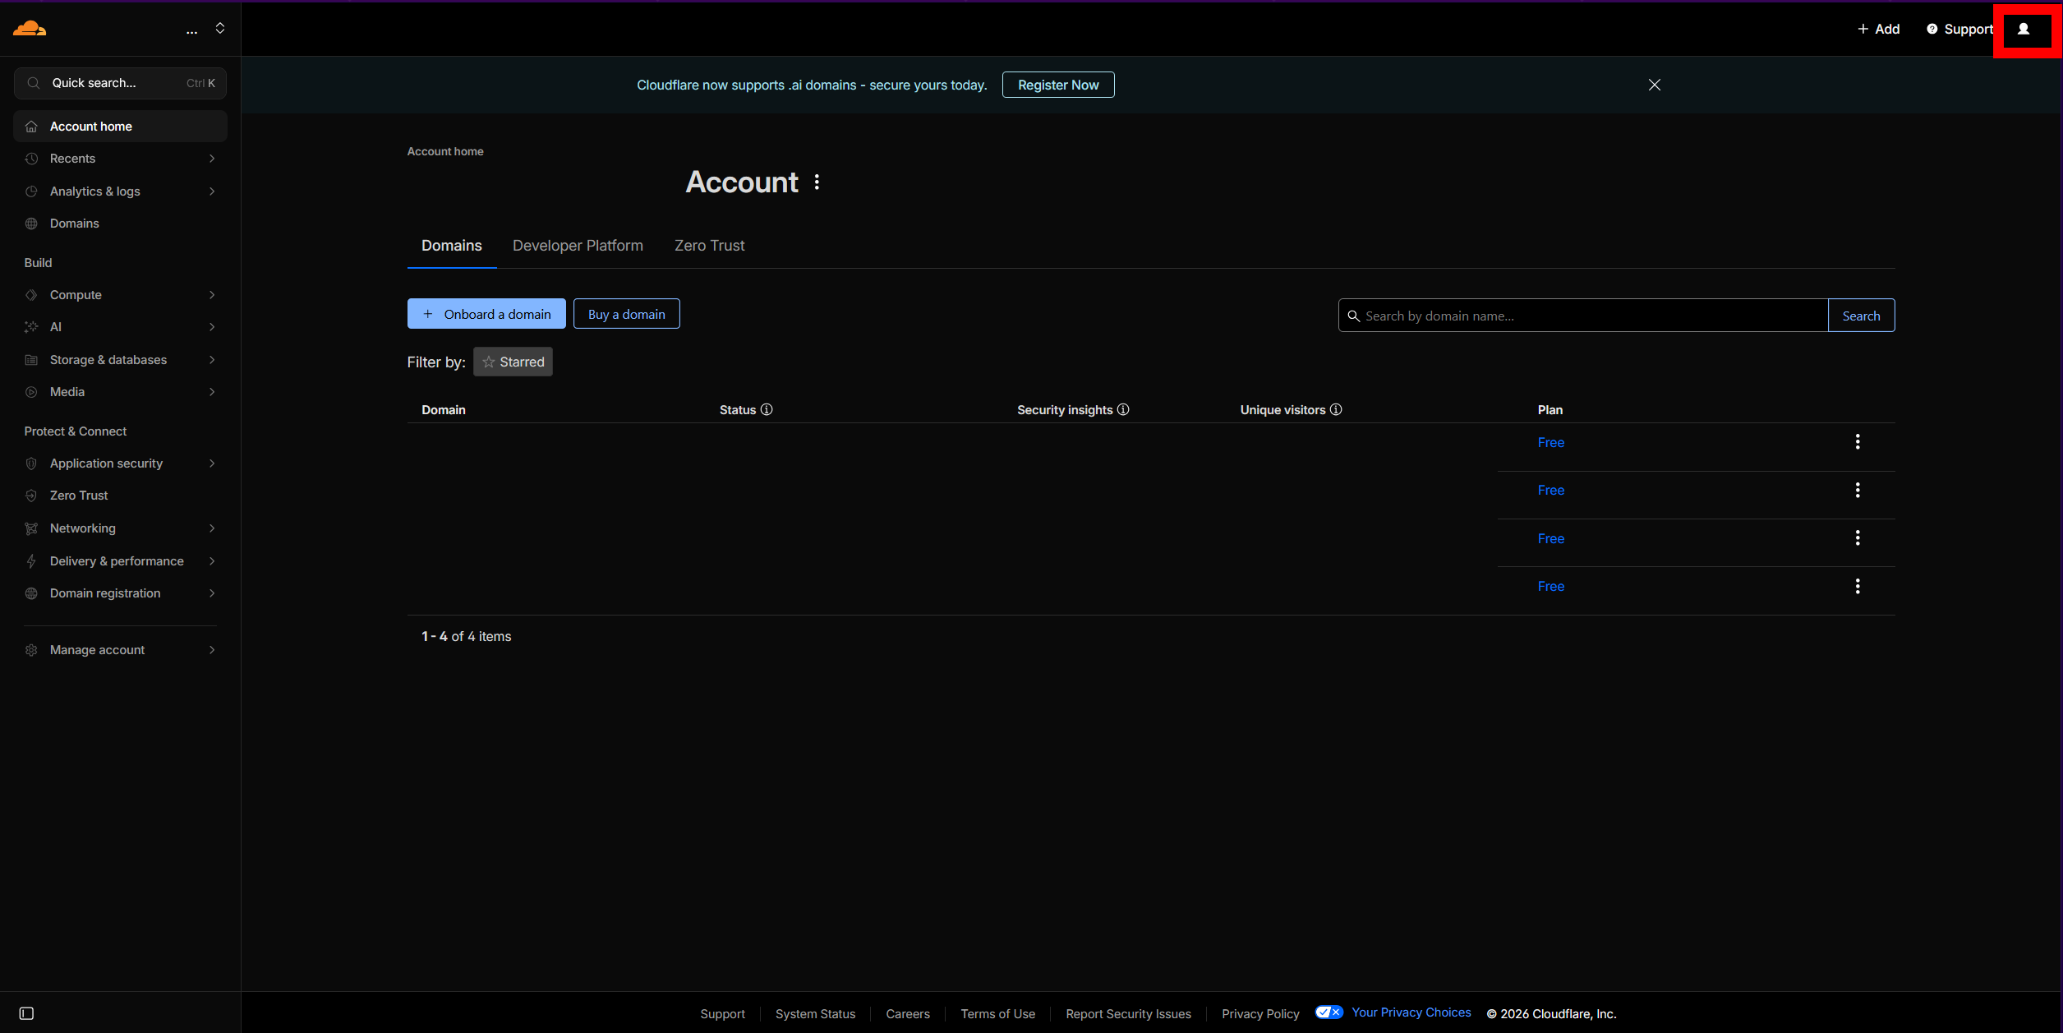Expand the Recents section
Viewport: 2063px width, 1033px height.
coord(212,158)
